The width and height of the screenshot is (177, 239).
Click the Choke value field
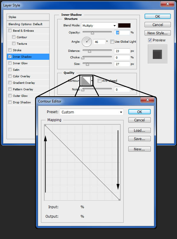click(122, 57)
